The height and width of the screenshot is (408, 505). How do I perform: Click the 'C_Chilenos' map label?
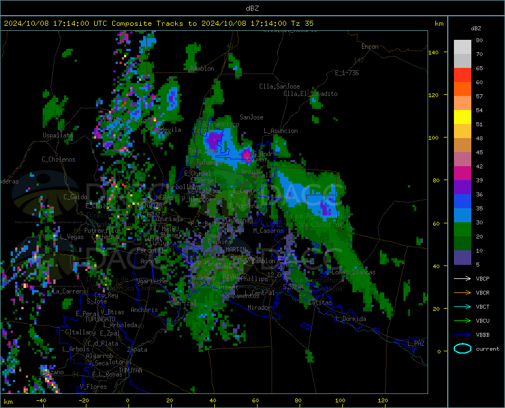point(58,159)
